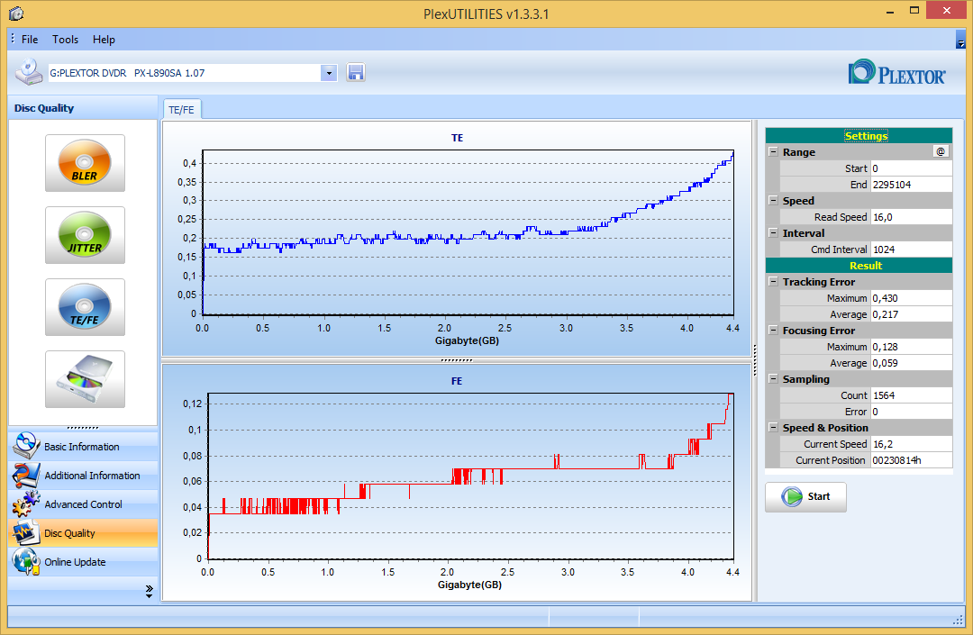
Task: Collapse the Sampling result group
Action: click(x=773, y=379)
